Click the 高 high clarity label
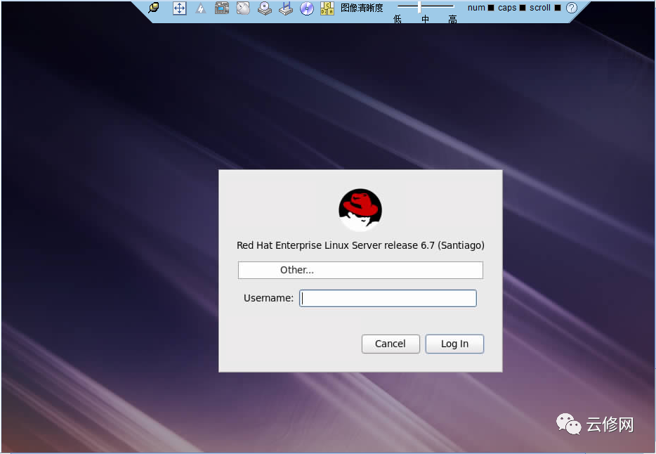Screen dimensions: 656x454 coord(452,19)
